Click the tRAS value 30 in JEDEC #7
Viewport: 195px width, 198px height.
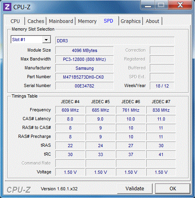click(161, 146)
